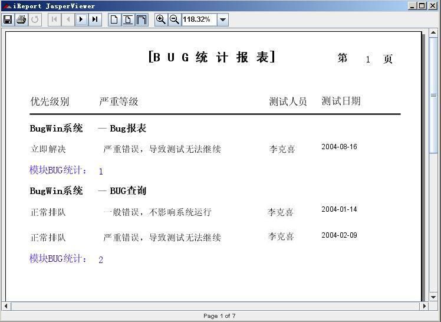This screenshot has height=322, width=441.
Task: Click the 严重等级 column header
Action: click(x=119, y=101)
